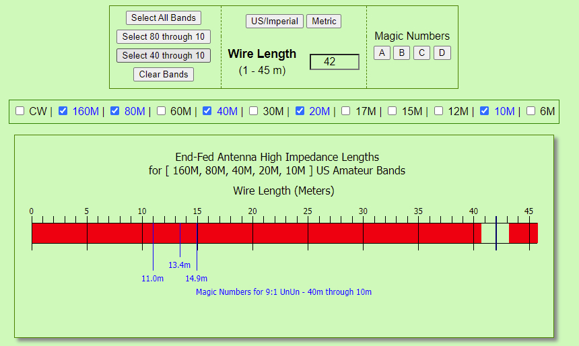Check the 30M band checkbox

click(254, 111)
